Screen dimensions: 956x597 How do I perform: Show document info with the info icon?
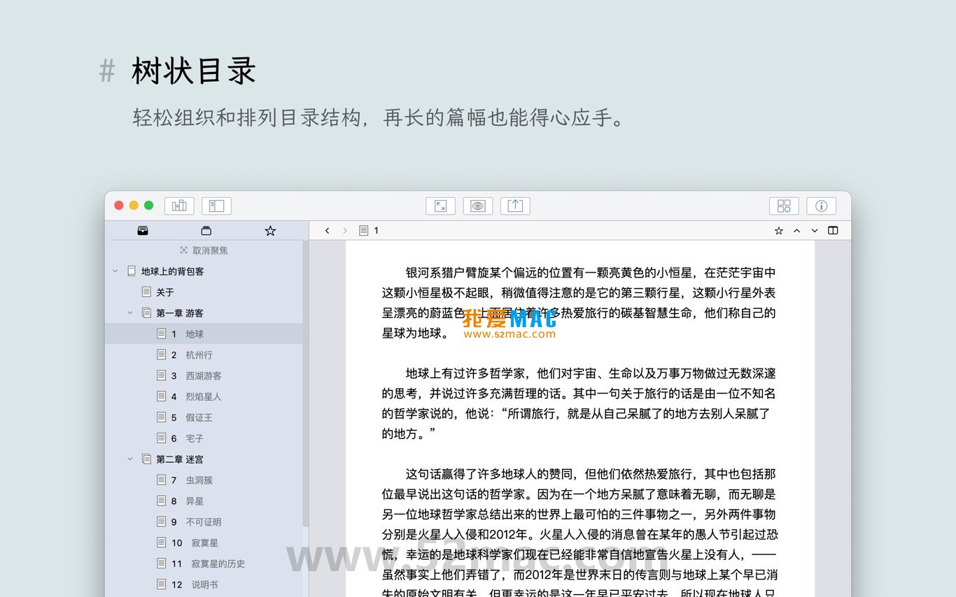(820, 206)
